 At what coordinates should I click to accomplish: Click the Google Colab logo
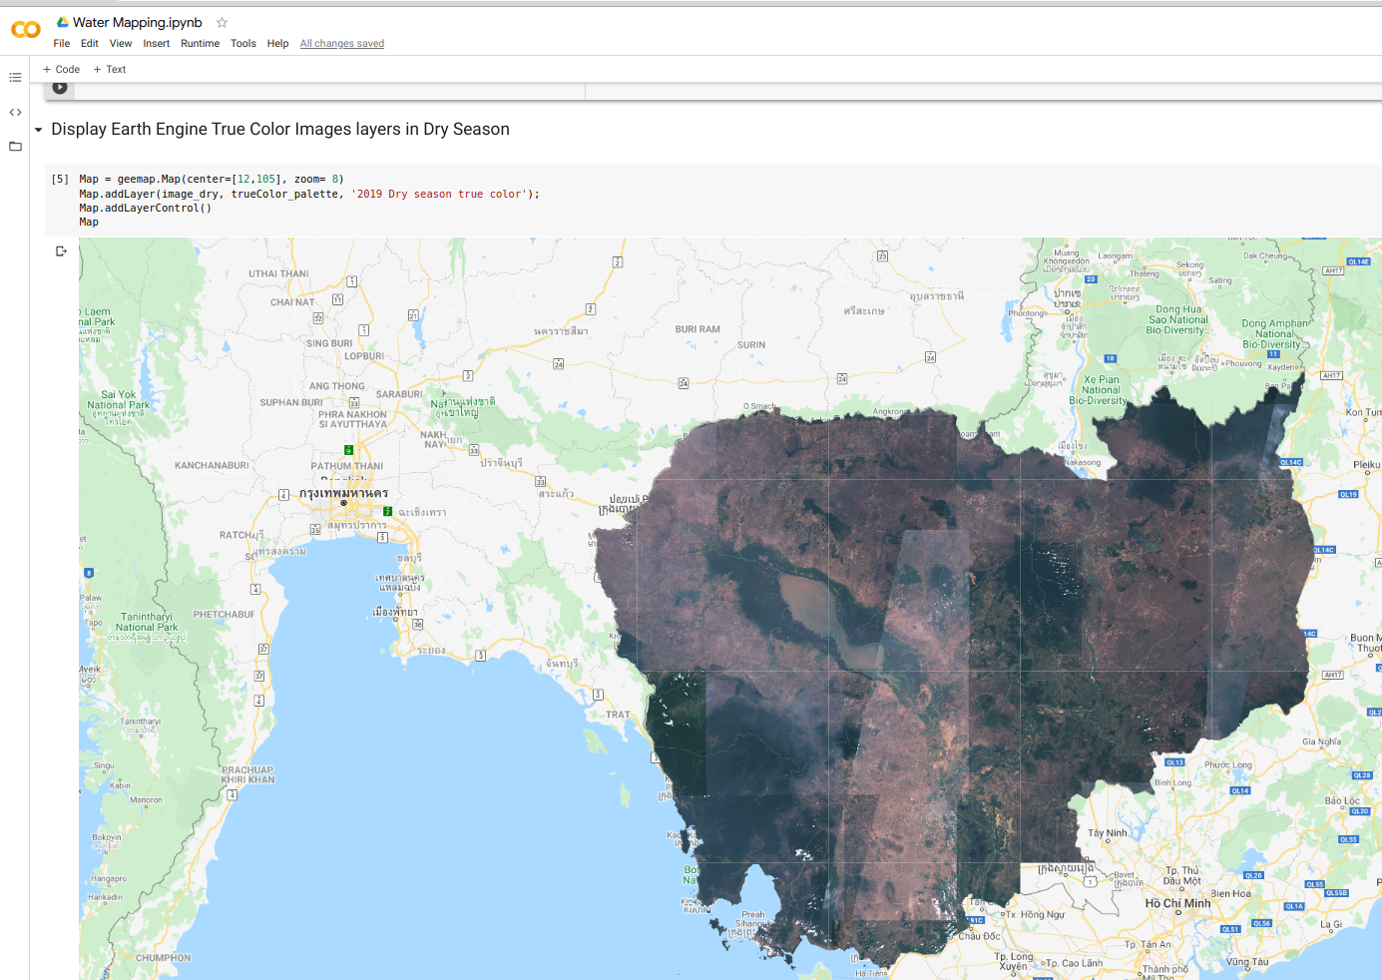25,30
